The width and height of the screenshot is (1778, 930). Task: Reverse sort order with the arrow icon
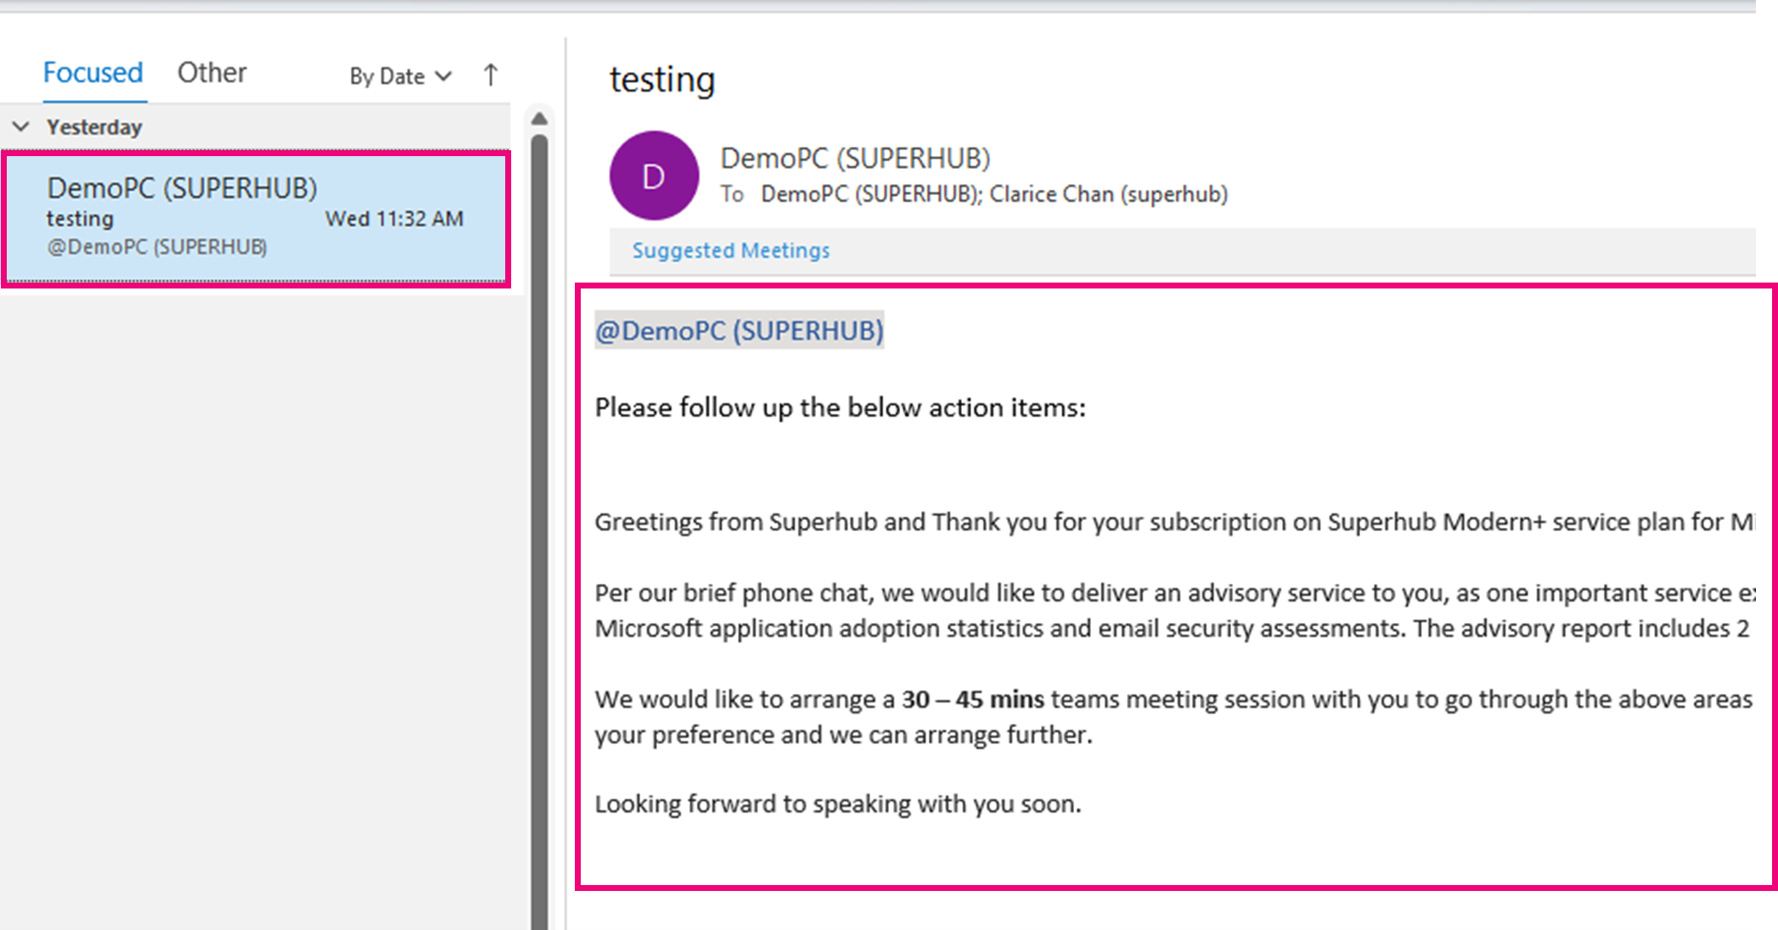click(491, 76)
